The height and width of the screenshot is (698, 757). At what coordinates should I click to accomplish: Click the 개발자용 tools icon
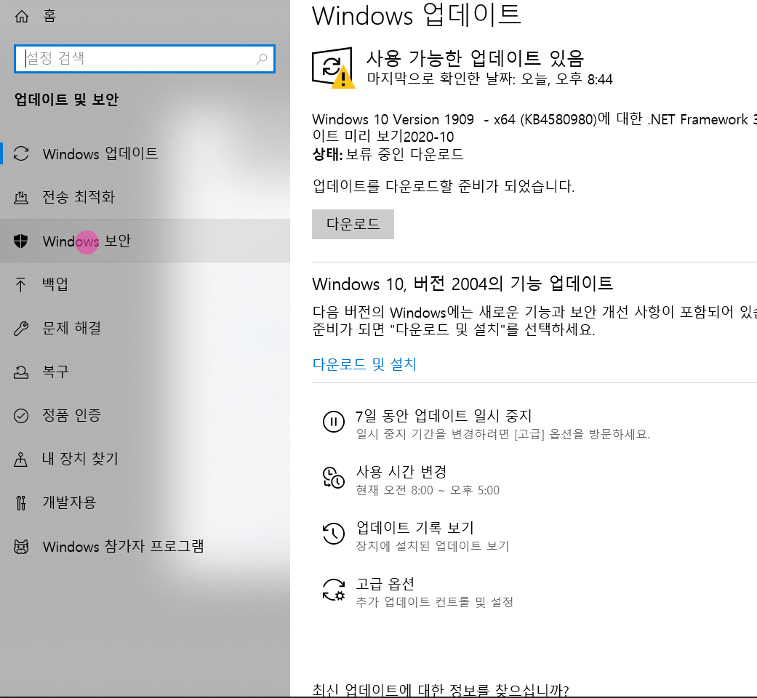(x=21, y=503)
